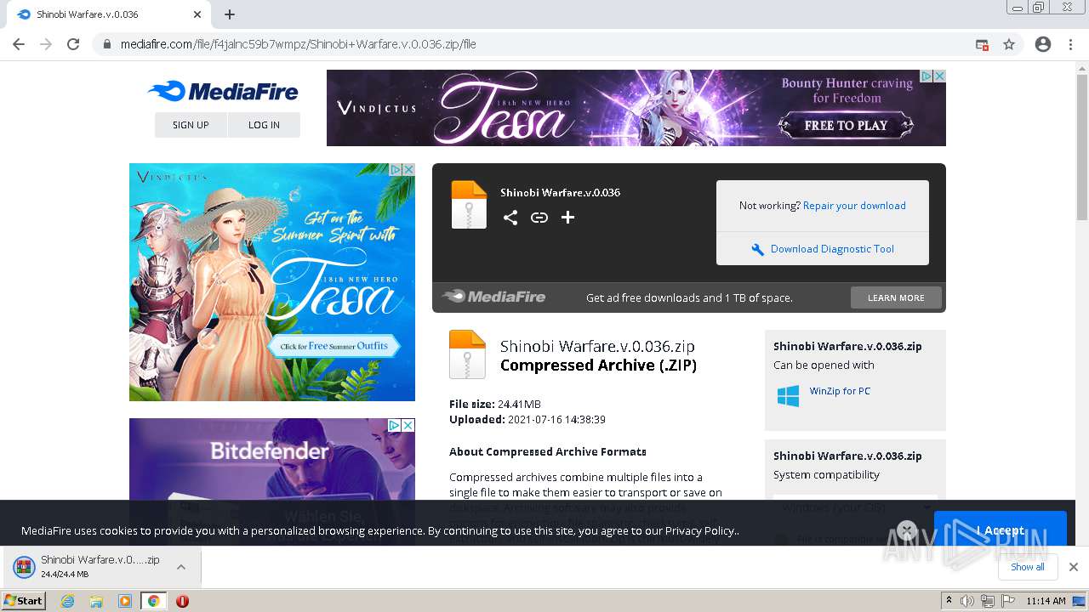Copy link using the chain icon

[x=539, y=218]
